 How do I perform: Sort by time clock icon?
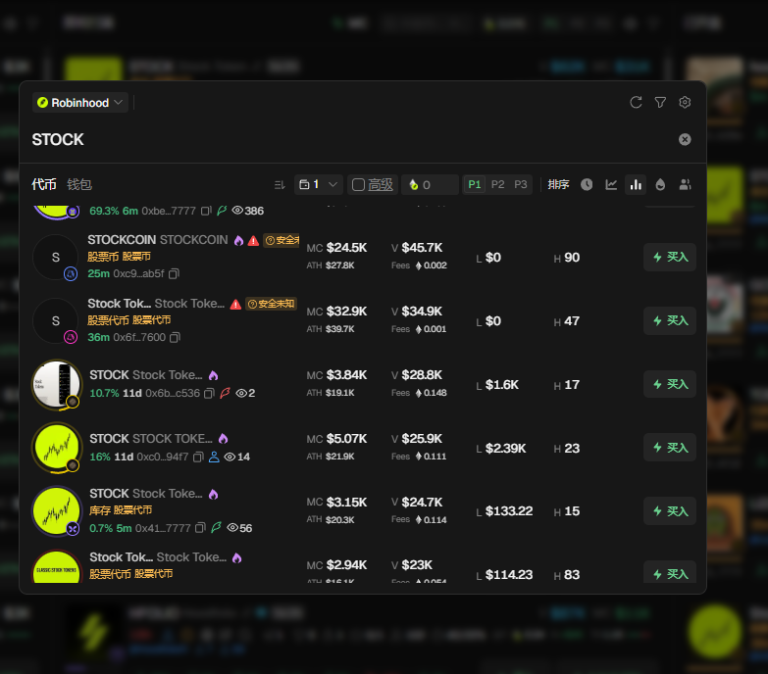point(587,184)
